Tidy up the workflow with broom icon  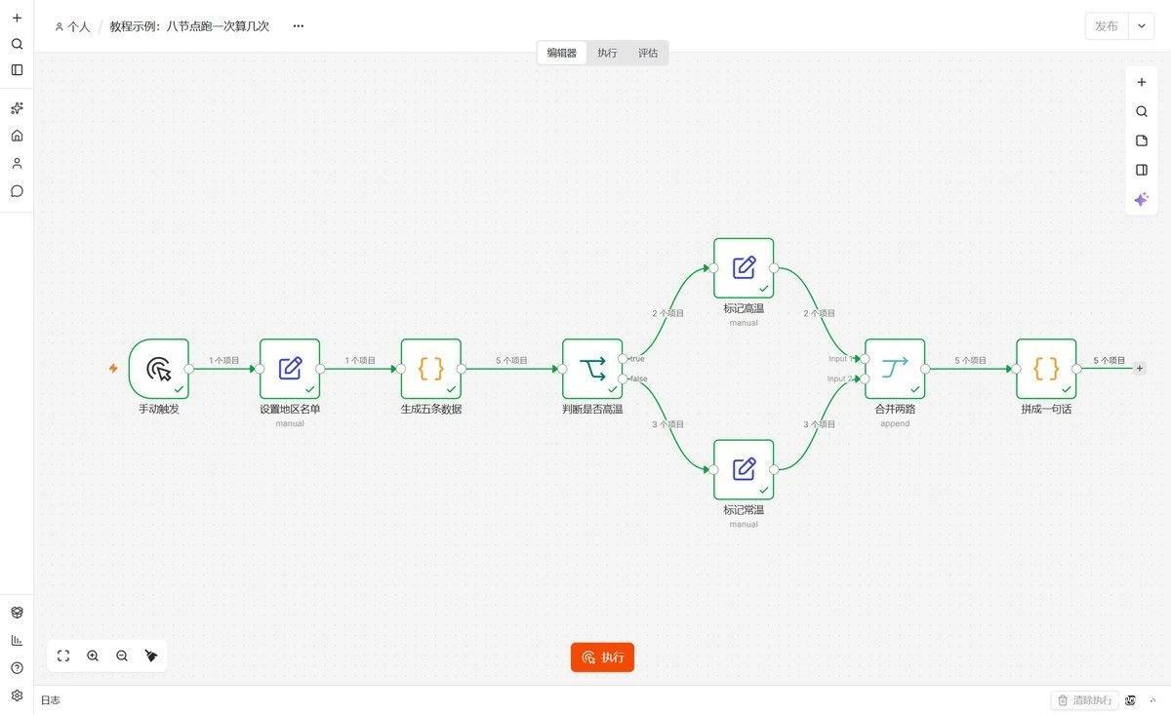click(x=151, y=656)
